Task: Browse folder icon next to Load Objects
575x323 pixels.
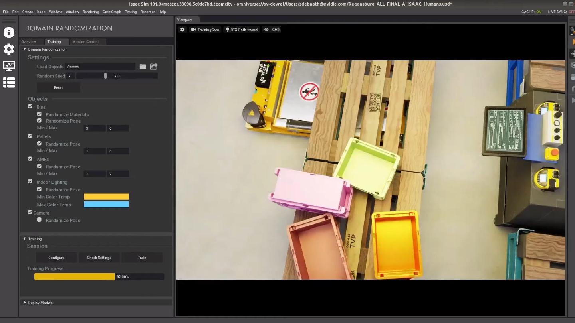Action: tap(143, 67)
